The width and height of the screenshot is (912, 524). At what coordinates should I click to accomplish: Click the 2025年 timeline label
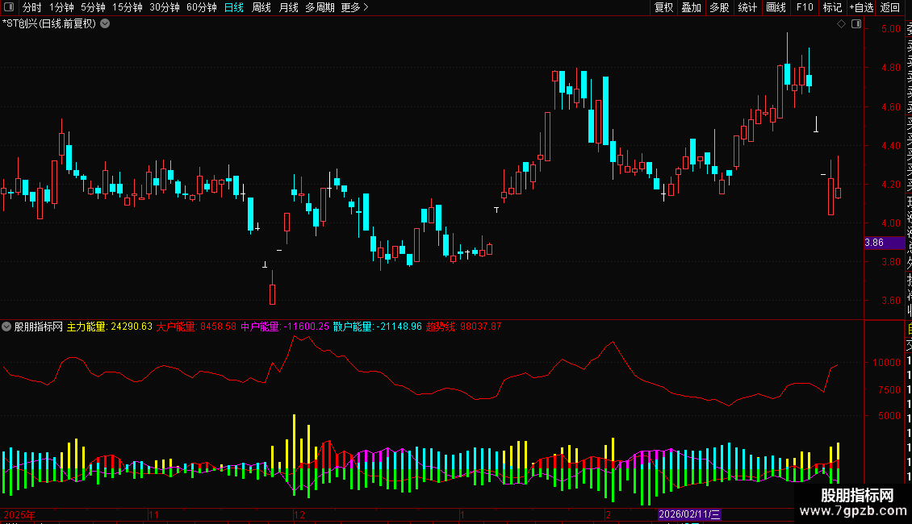click(x=19, y=514)
